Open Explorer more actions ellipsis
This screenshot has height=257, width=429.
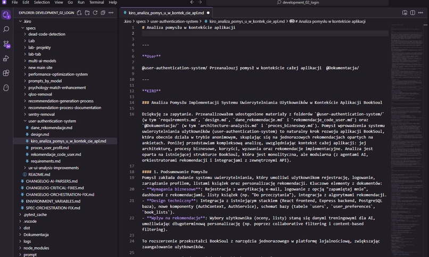coord(111,13)
